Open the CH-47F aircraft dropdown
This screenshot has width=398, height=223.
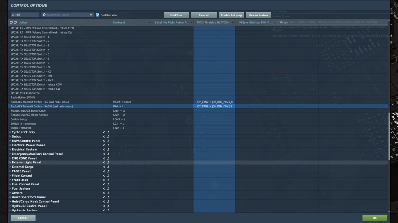(25, 15)
